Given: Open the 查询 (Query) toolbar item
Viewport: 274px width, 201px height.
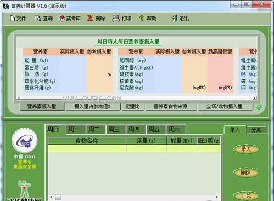Looking at the screenshot, I should tap(43, 19).
